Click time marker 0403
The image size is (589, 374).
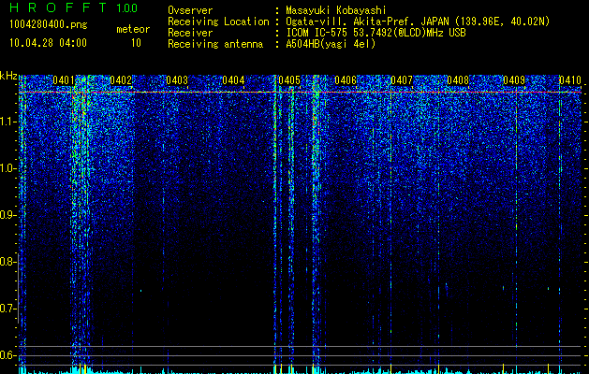(x=177, y=79)
